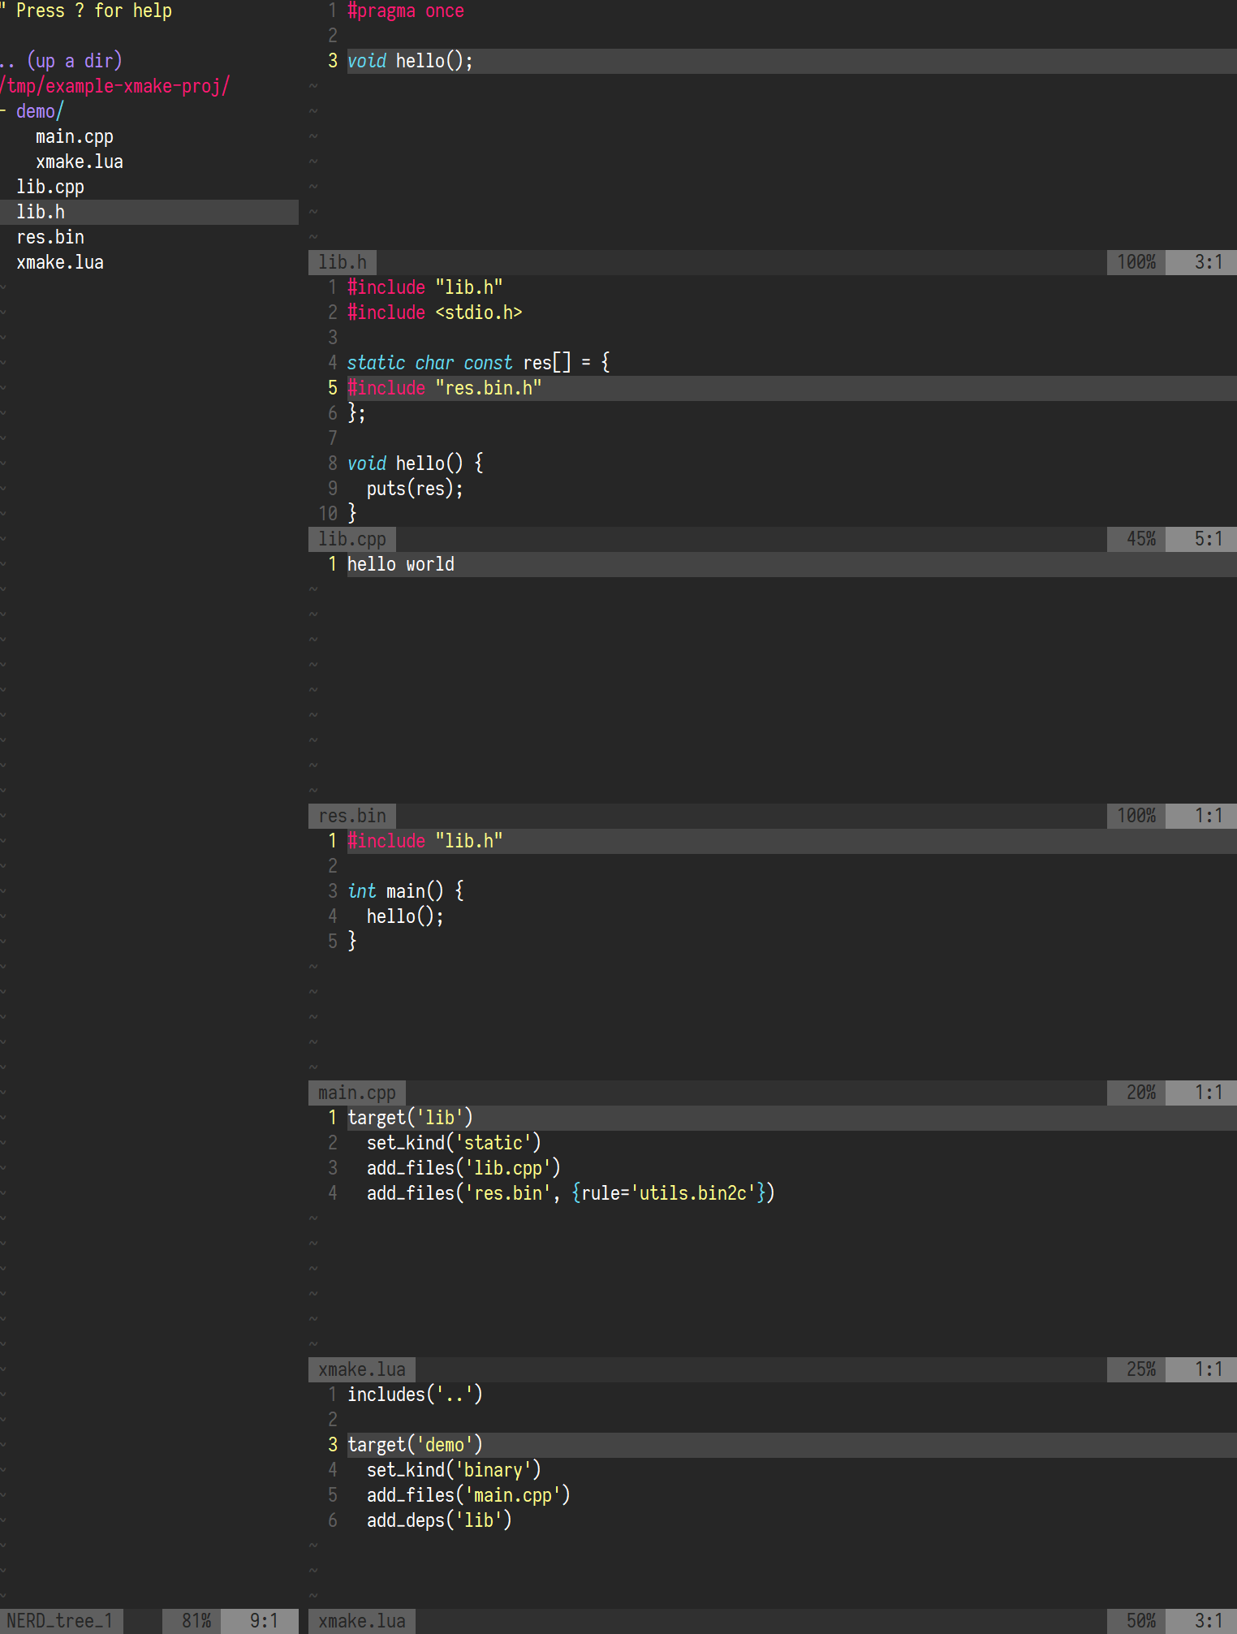
Task: Click '#pragma once' line in lib.h
Action: pyautogui.click(x=406, y=11)
